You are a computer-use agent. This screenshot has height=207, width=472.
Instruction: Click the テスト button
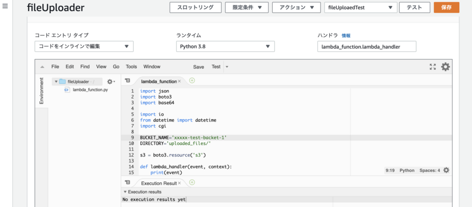pyautogui.click(x=414, y=7)
